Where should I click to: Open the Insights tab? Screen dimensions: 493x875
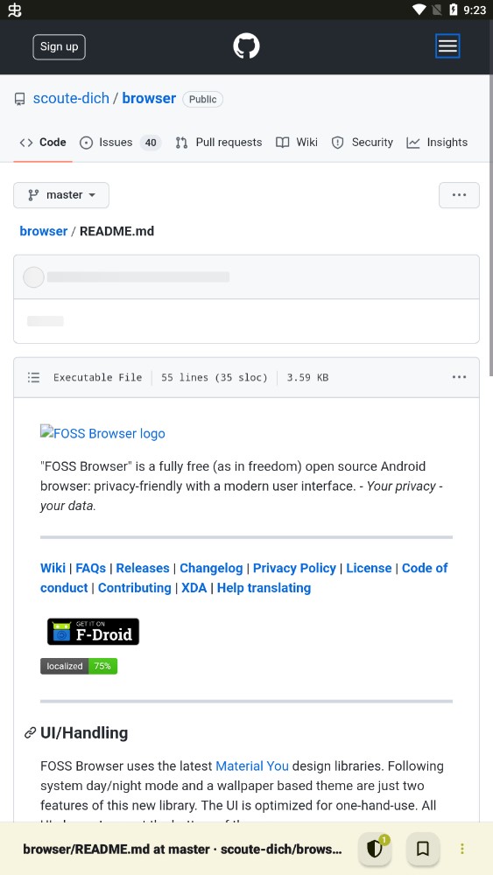point(437,143)
